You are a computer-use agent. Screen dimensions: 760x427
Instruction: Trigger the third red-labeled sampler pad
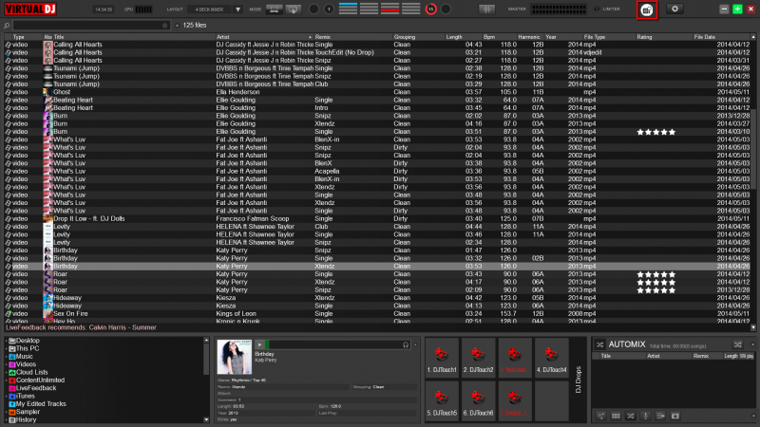pos(514,359)
